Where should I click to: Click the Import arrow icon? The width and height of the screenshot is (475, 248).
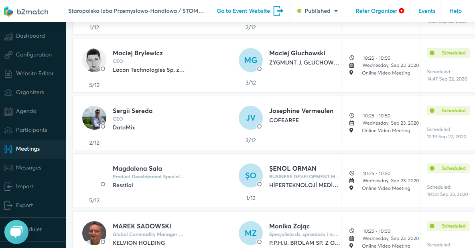(x=8, y=187)
